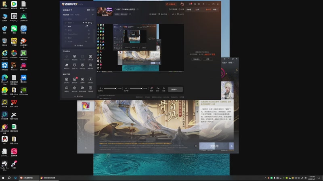This screenshot has width=323, height=181.
Task: Open the Windows Start menu
Action: [x=3, y=178]
